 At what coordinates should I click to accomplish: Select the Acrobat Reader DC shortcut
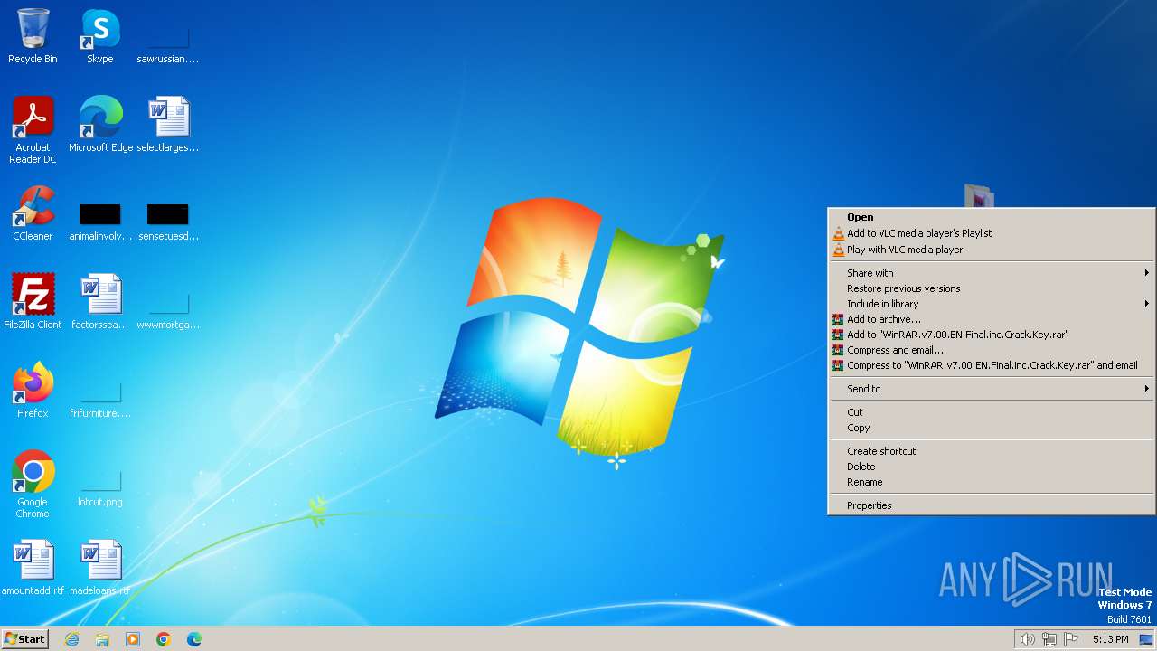point(33,130)
